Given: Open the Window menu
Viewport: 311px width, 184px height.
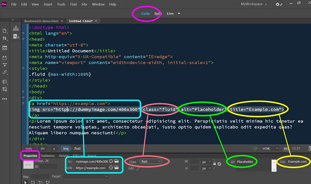Looking at the screenshot, I should point(98,4).
